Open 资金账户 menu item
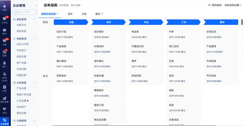The width and height of the screenshot is (243, 126). click(21, 107)
